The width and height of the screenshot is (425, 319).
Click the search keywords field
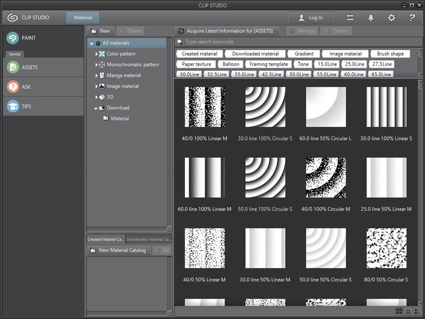(x=298, y=42)
